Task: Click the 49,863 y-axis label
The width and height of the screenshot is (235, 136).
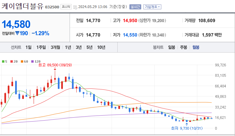Action: tap(220, 96)
